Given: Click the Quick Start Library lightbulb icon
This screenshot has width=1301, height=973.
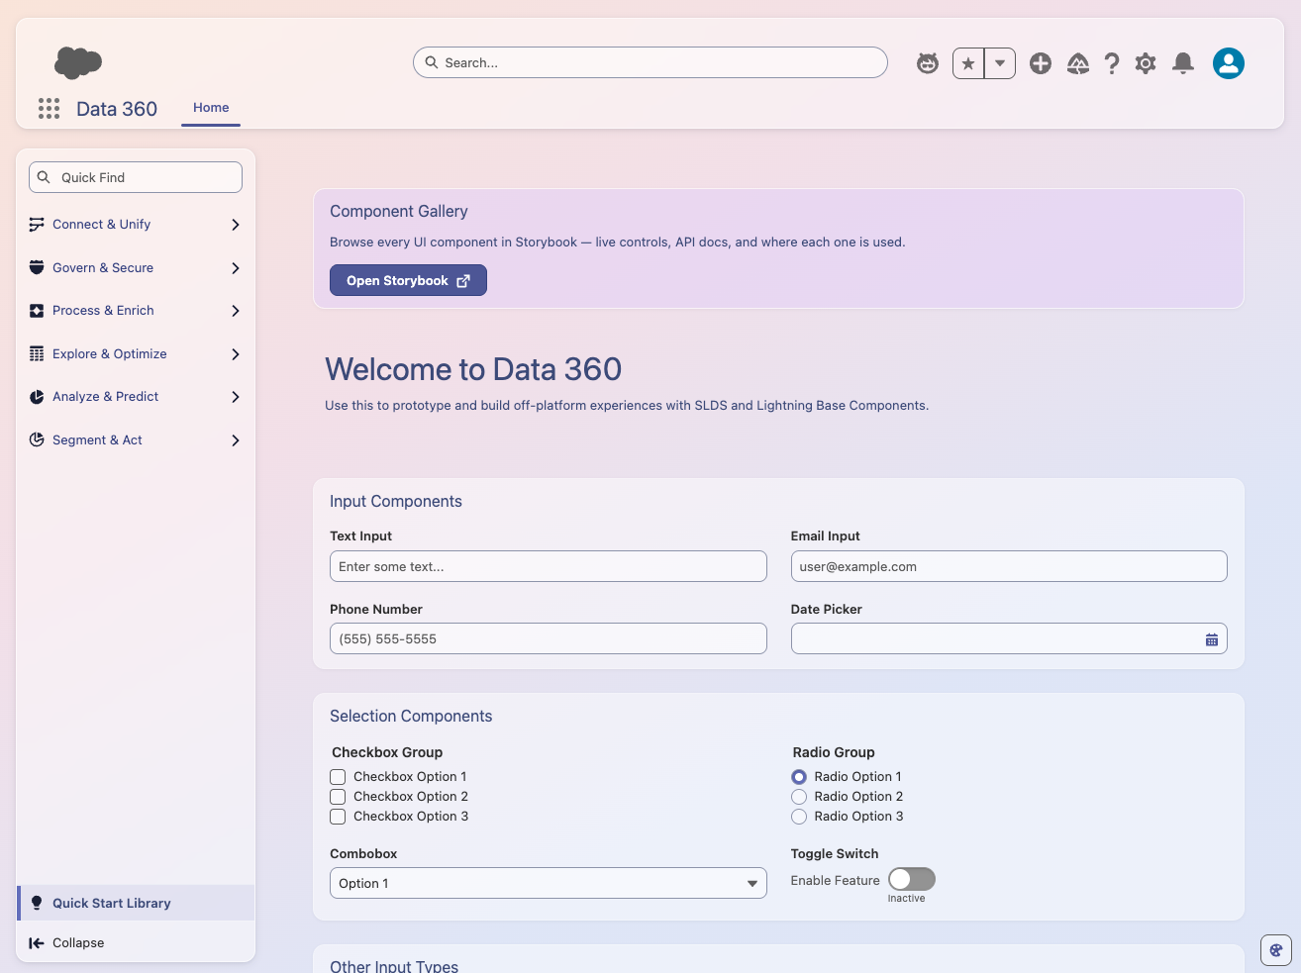Looking at the screenshot, I should click(37, 903).
